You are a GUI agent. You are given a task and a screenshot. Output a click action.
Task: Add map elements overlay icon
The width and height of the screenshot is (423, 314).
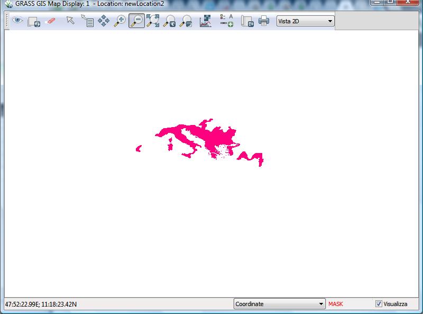(x=227, y=21)
